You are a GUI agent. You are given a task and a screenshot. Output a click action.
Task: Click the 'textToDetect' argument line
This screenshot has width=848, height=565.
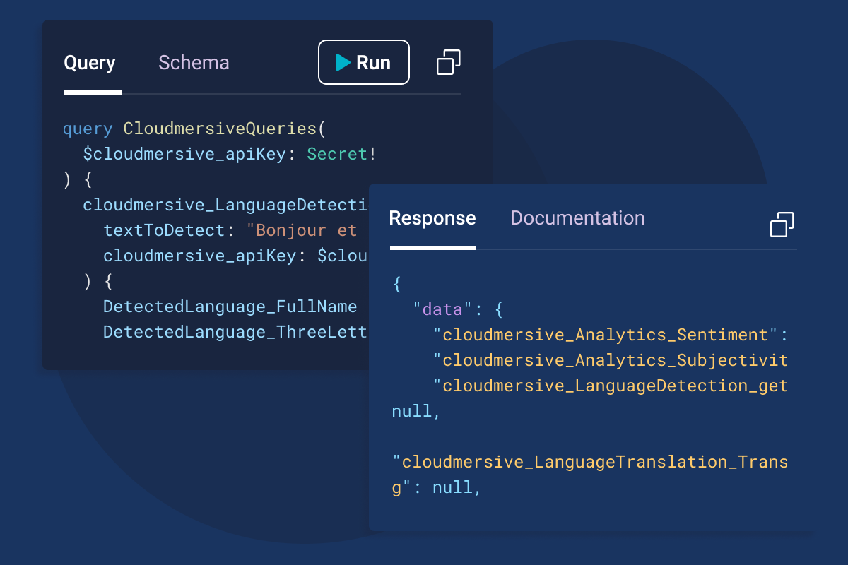[x=230, y=230]
